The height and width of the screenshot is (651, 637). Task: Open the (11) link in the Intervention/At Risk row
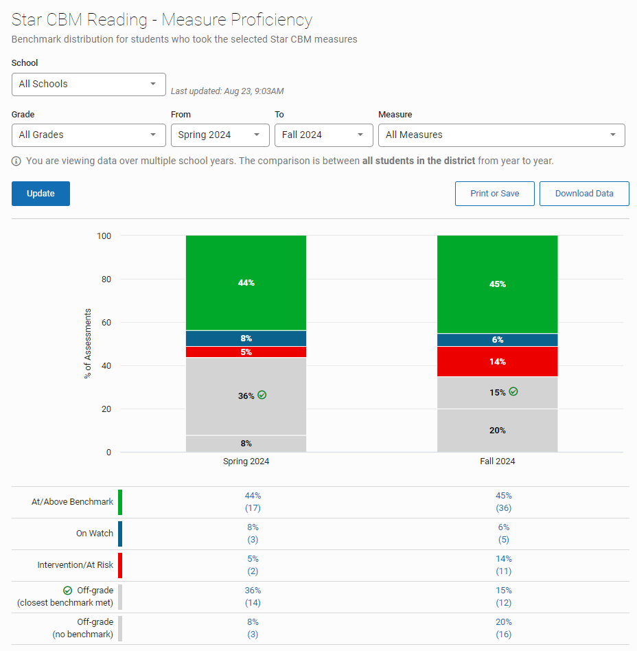coord(503,571)
